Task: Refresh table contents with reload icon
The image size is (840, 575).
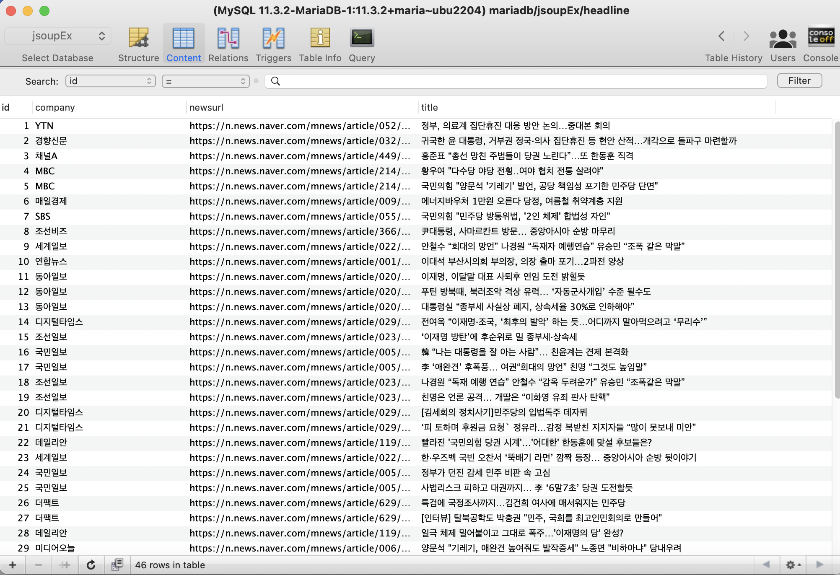Action: 91,565
